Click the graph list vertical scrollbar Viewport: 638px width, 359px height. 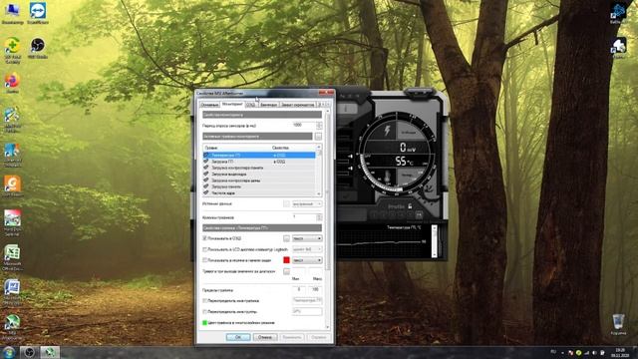click(x=319, y=171)
